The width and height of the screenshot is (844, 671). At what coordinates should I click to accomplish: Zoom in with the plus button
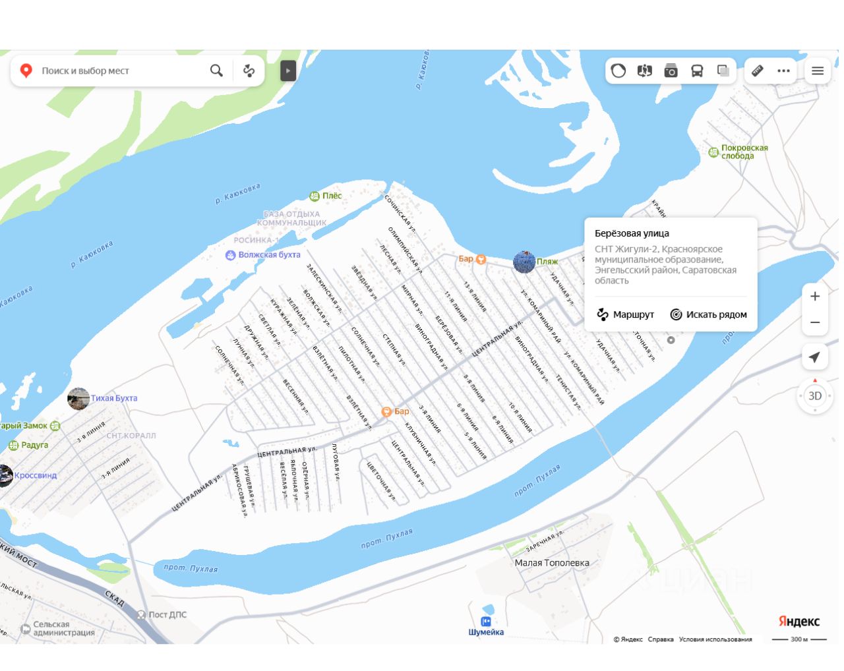[x=815, y=296]
